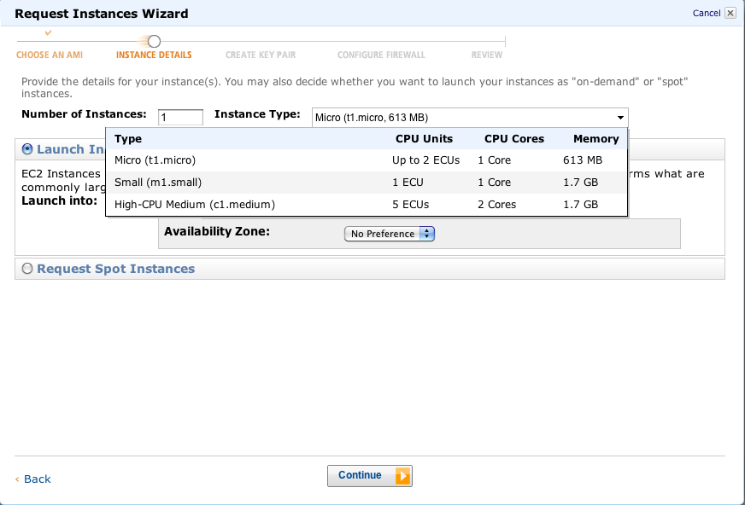
Task: Jump to the Configure Firewall step
Action: pyautogui.click(x=381, y=55)
